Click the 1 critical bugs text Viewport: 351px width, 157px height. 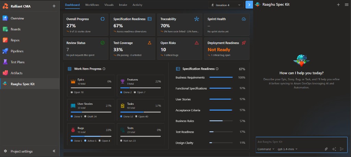pyautogui.click(x=171, y=55)
